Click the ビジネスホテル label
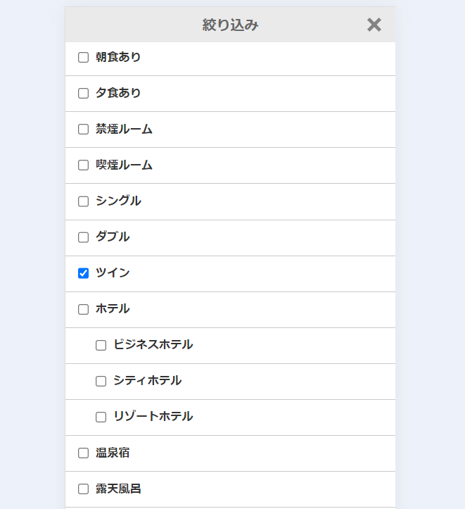 (153, 345)
